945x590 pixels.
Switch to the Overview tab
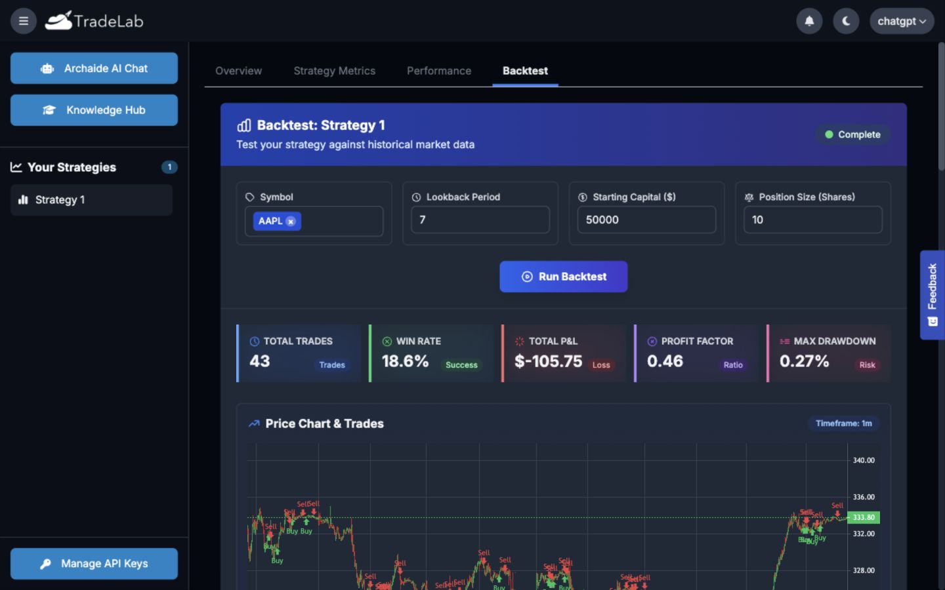(238, 71)
